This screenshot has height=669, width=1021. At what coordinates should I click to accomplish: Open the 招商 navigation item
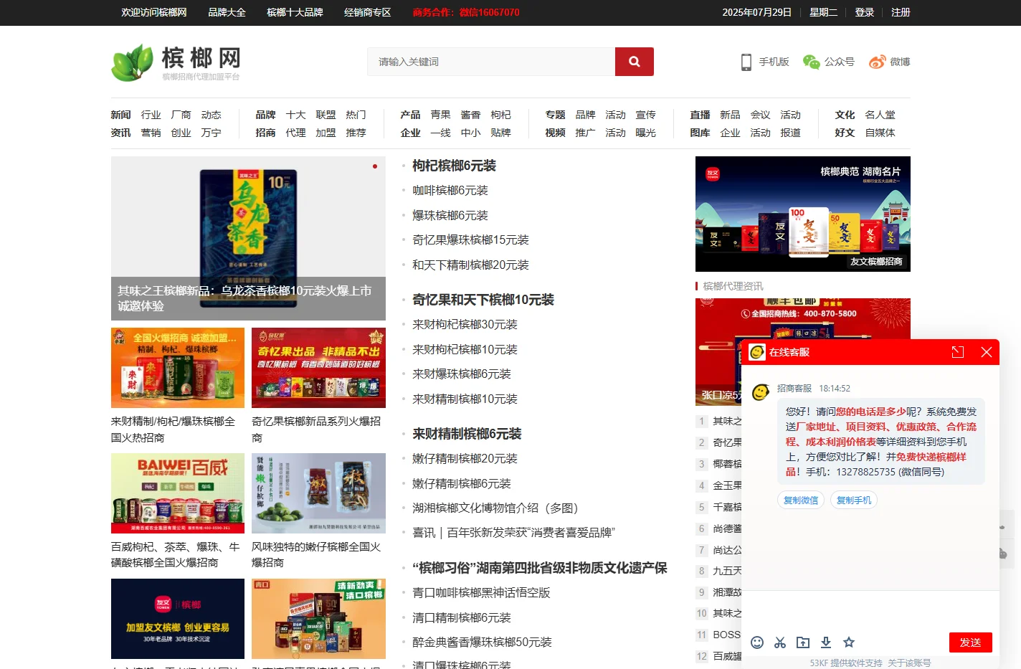pos(265,133)
